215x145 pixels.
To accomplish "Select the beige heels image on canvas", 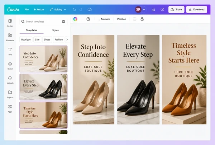I will 92,98.
